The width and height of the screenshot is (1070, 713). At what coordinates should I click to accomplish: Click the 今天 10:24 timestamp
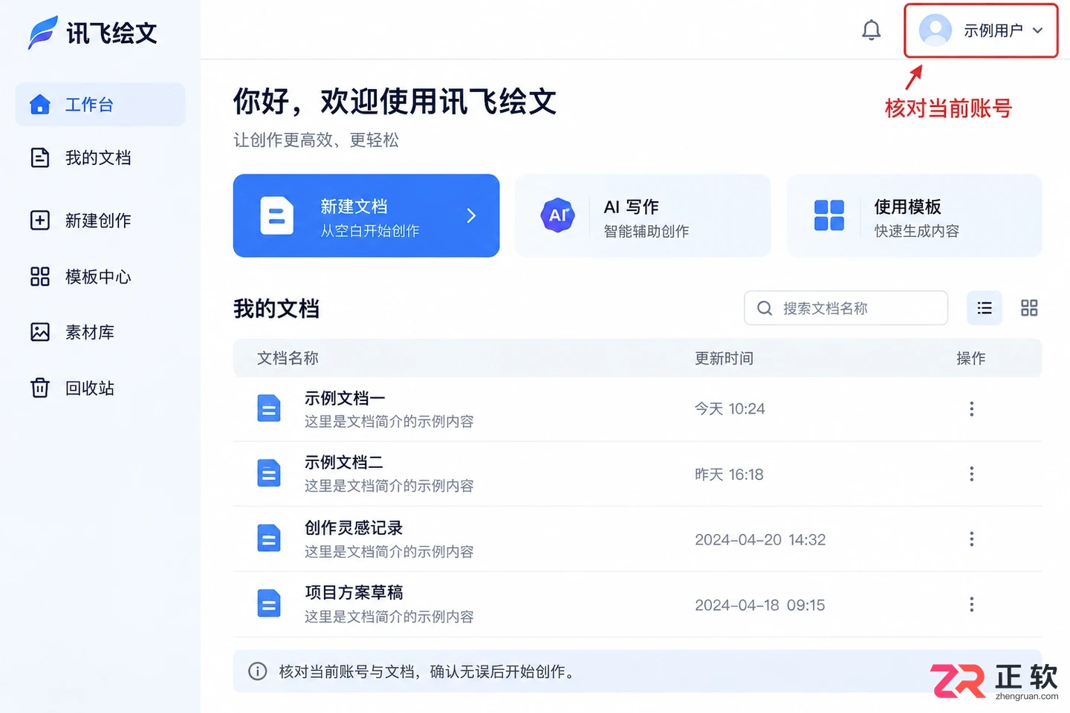click(730, 409)
